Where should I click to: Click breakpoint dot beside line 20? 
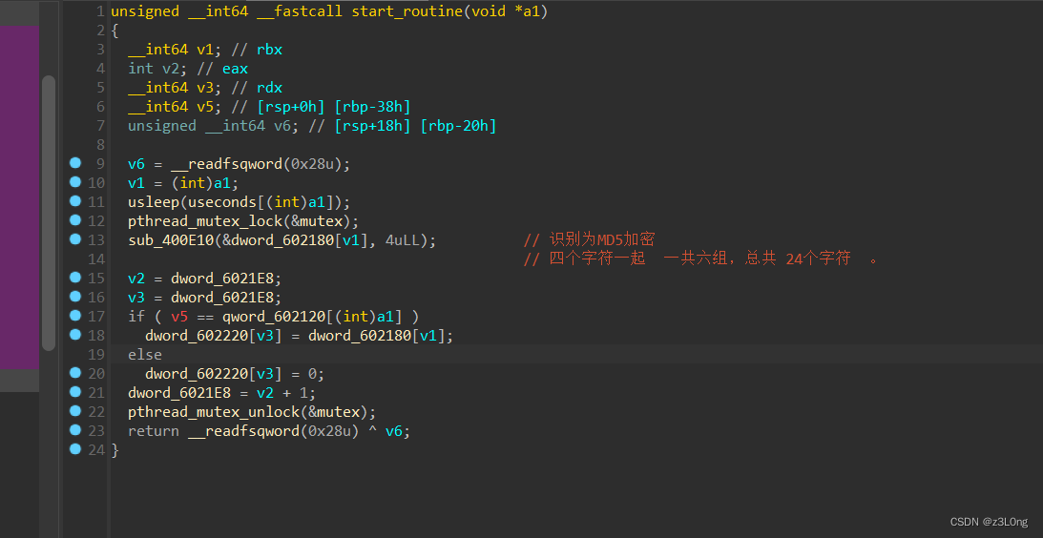(74, 372)
